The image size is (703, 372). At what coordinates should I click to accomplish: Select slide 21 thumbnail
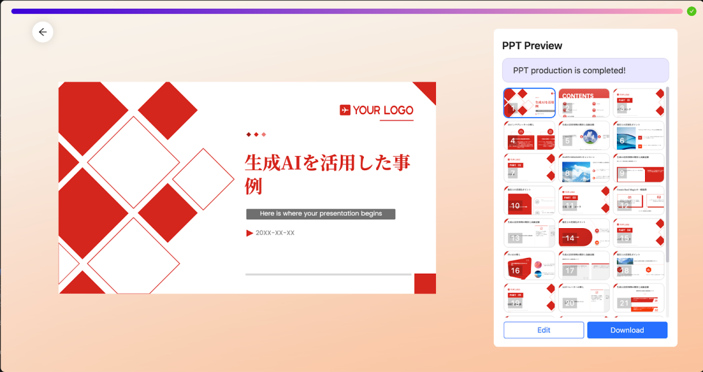coord(638,299)
